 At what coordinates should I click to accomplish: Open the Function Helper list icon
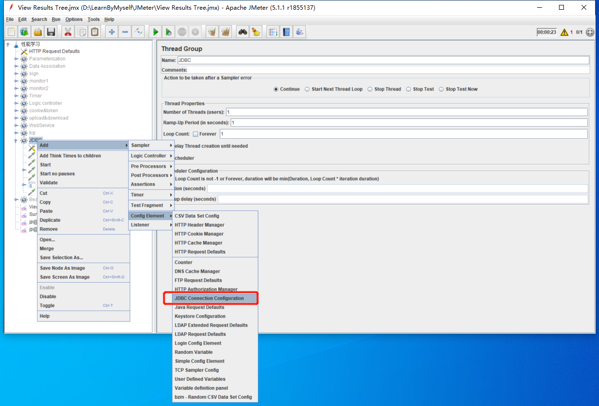coord(273,32)
